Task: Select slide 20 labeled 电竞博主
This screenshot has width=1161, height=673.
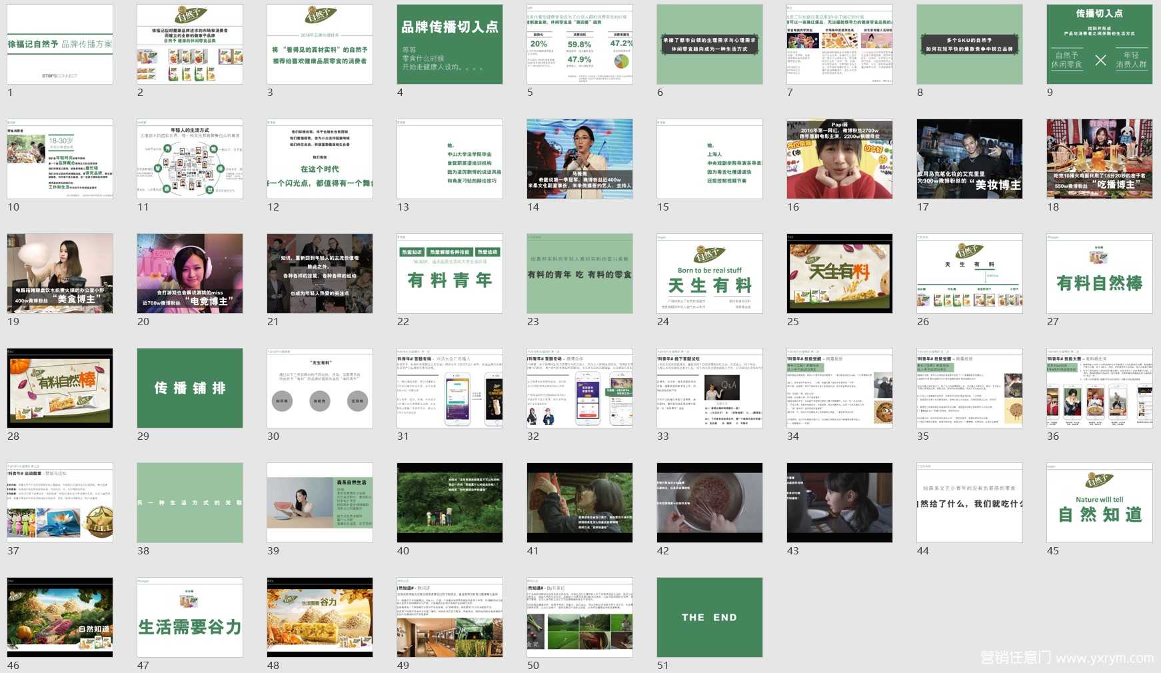Action: [190, 273]
